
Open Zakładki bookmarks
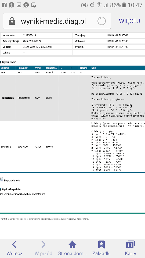[x=102, y=248]
